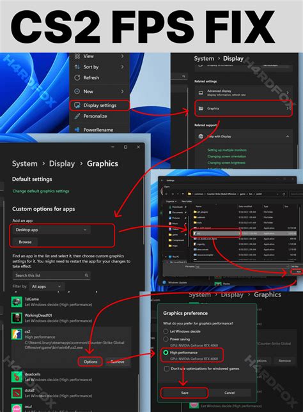Open the All files type dropdown
The image size is (303, 412).
[296, 266]
